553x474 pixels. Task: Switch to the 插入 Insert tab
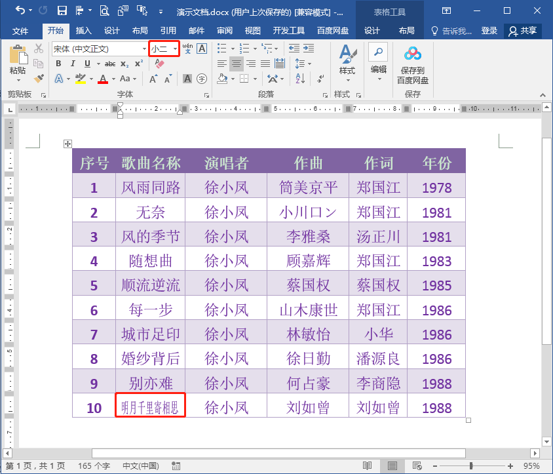click(84, 31)
